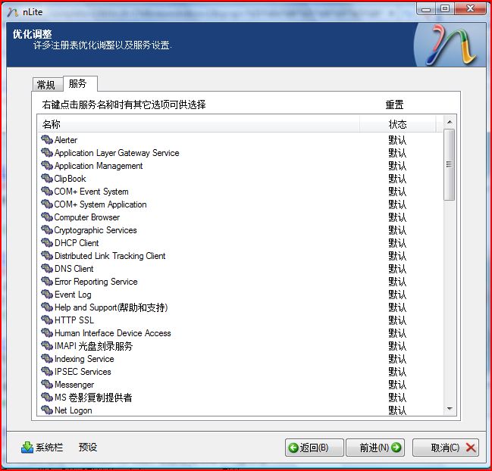
Task: Click the COM+ System Application icon
Action: pyautogui.click(x=47, y=204)
